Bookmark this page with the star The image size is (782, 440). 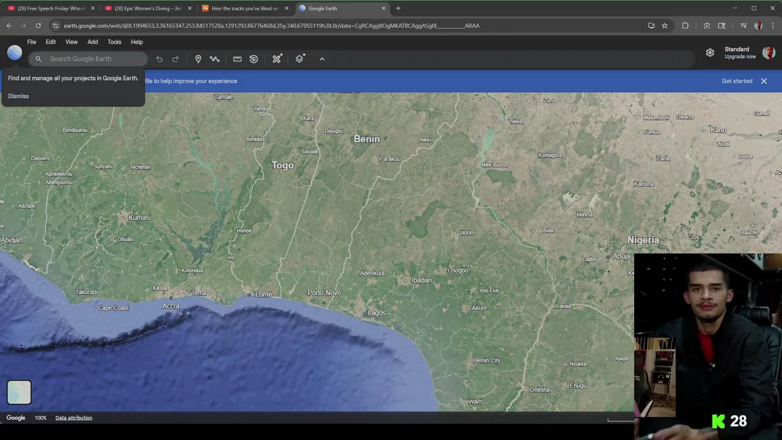[x=665, y=26]
